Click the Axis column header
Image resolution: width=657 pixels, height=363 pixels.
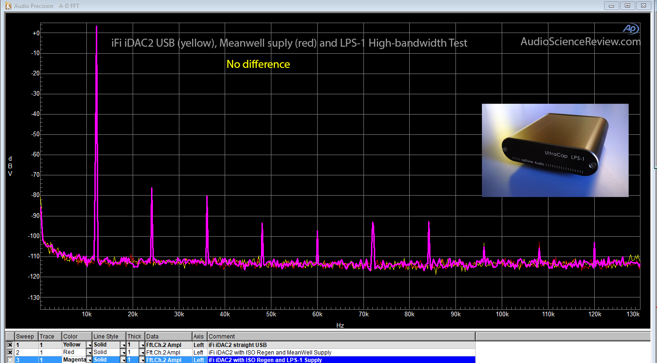(x=200, y=337)
